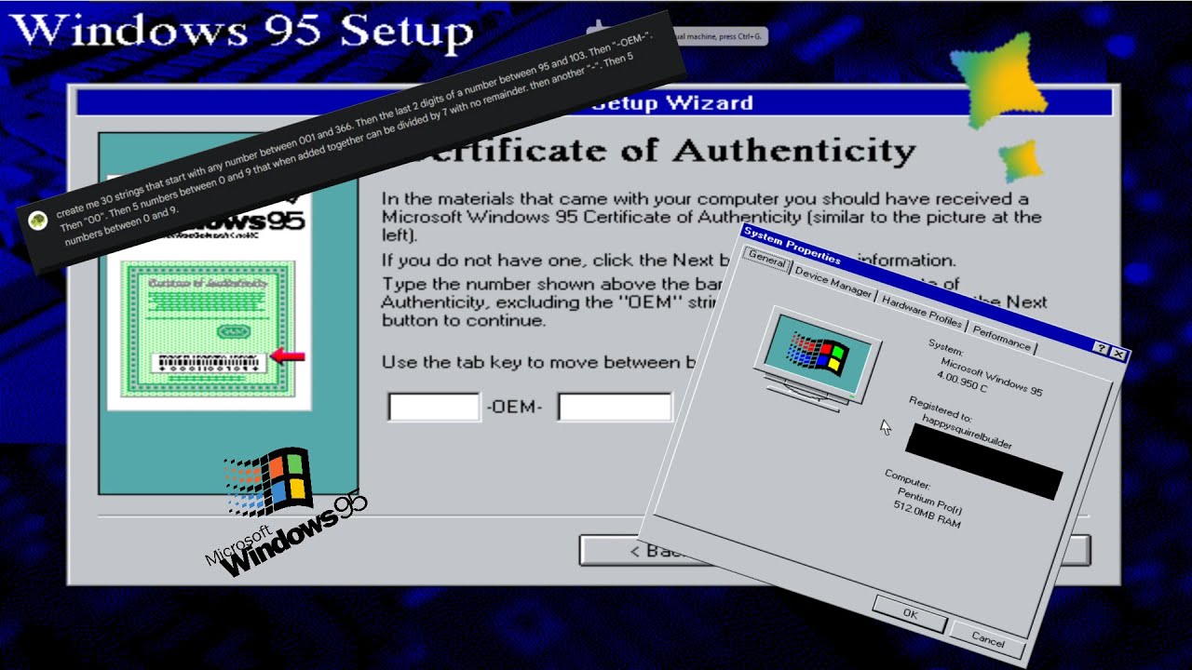Image resolution: width=1192 pixels, height=670 pixels.
Task: Click Cancel in System Properties
Action: click(987, 639)
